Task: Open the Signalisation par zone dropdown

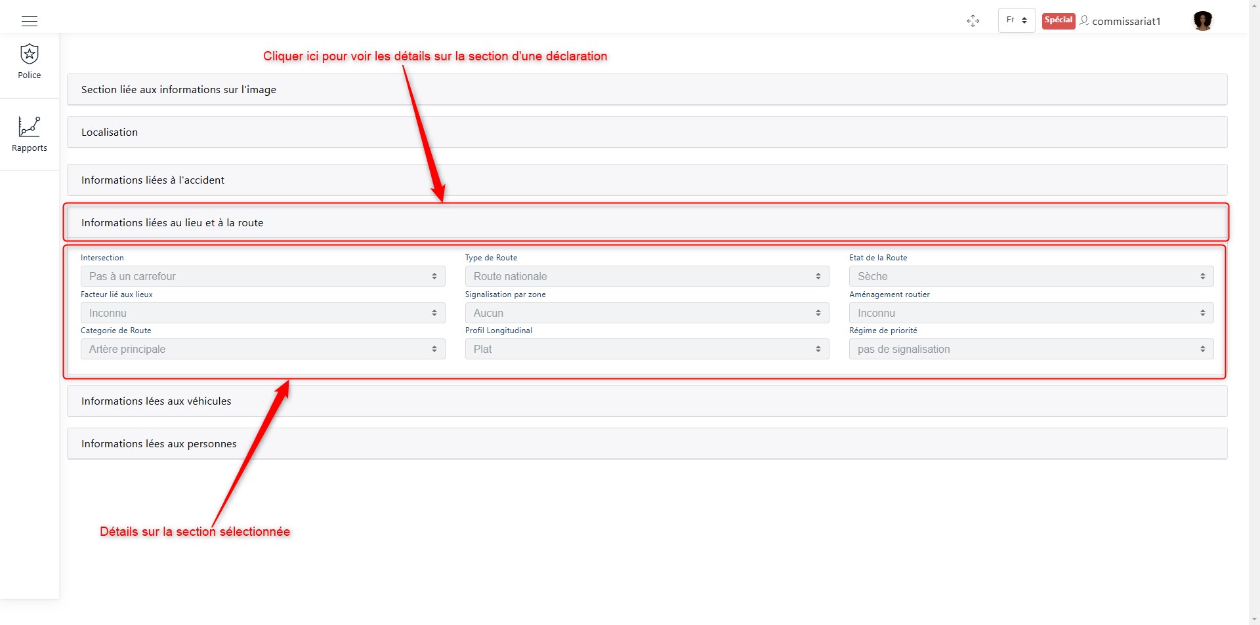Action: 647,313
